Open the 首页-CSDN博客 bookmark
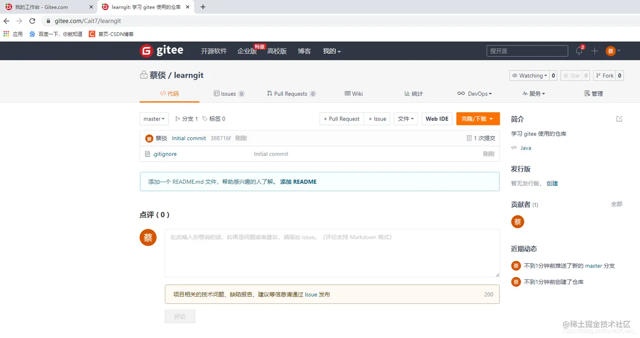This screenshot has height=338, width=640. click(111, 34)
